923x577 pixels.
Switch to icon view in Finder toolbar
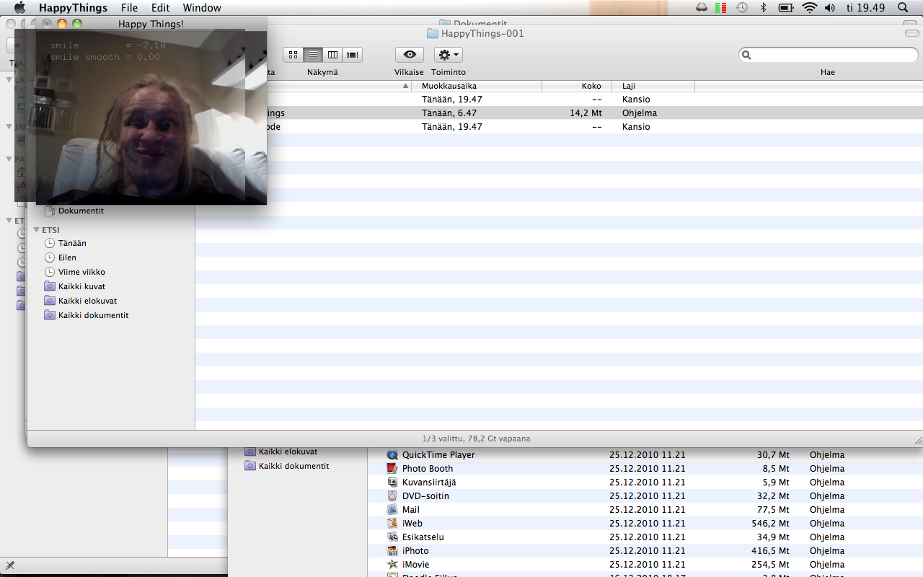pyautogui.click(x=293, y=55)
